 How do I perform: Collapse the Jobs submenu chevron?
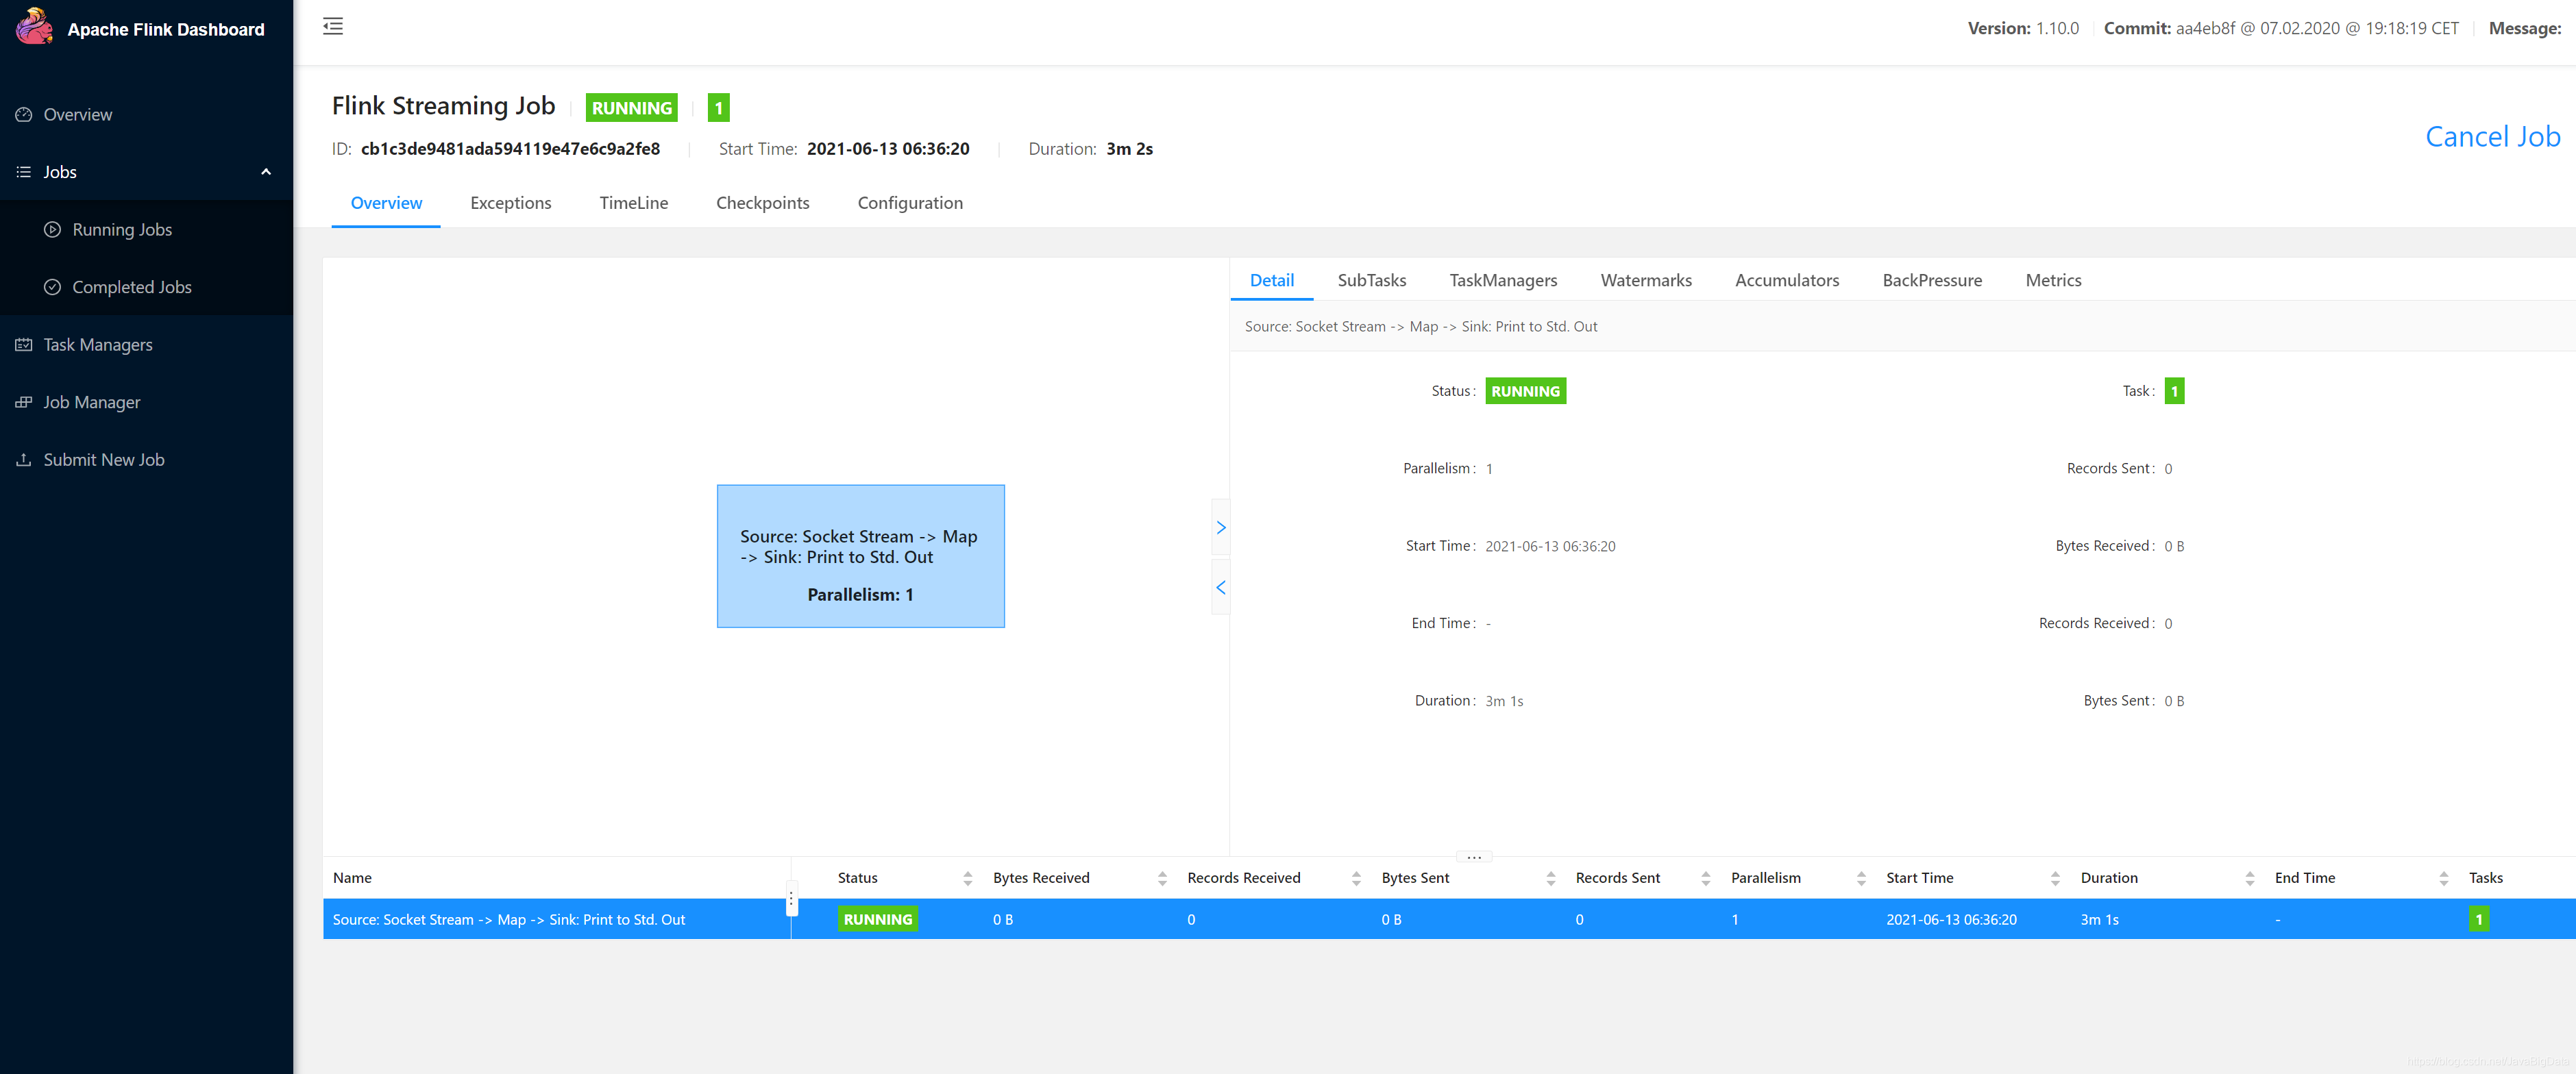(x=266, y=172)
